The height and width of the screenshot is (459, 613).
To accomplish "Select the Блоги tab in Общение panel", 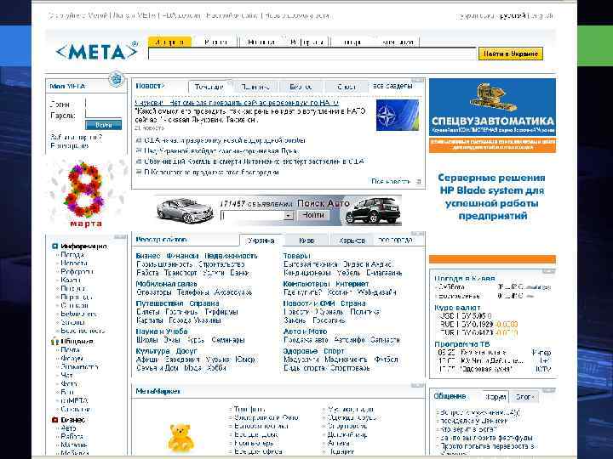I will coord(524,397).
